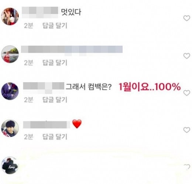Open black hoodie avatar at the bottom
The height and width of the screenshot is (184, 192).
click(10, 165)
